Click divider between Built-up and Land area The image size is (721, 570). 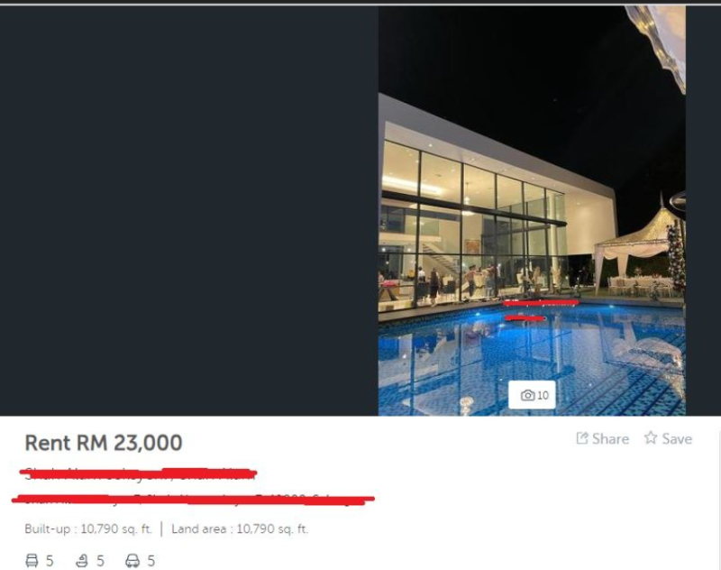161,529
